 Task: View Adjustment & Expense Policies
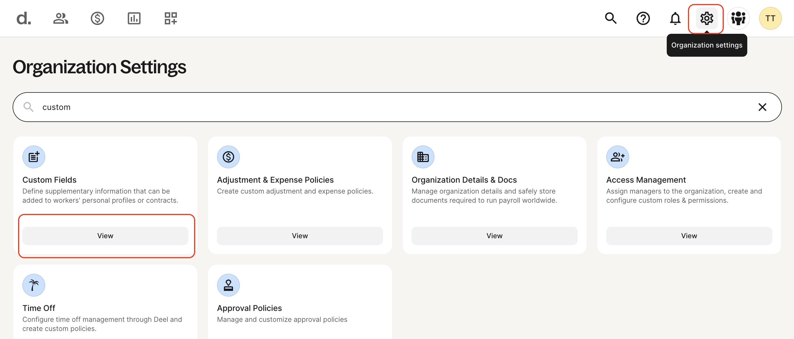300,236
